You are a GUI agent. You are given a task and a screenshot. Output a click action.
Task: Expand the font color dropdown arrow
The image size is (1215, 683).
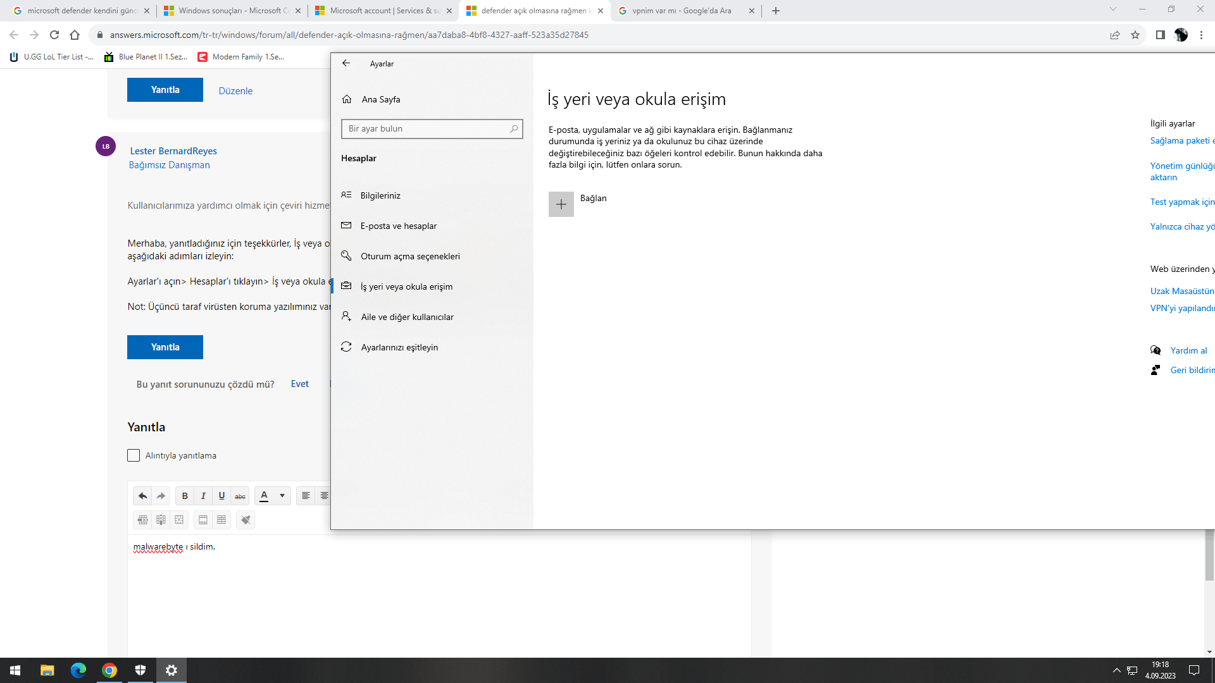(282, 496)
